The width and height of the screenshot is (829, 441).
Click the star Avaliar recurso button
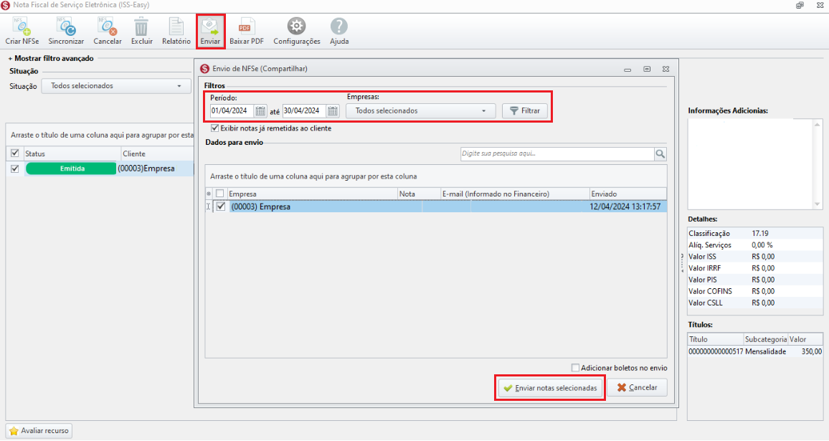click(39, 431)
